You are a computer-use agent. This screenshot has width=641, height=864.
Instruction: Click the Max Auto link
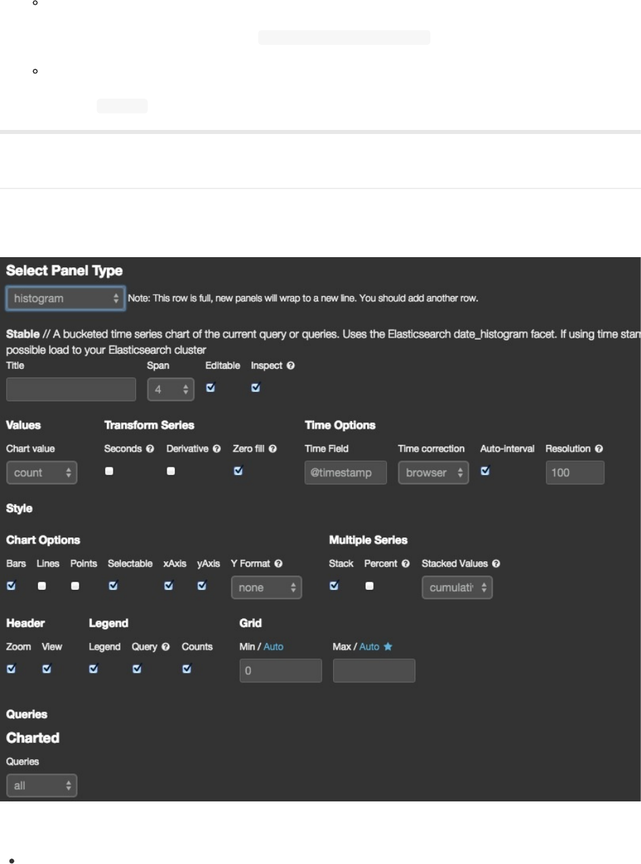click(x=369, y=647)
